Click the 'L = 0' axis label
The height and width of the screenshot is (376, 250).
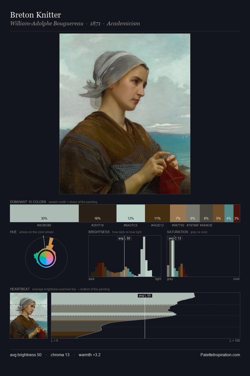(x=54, y=341)
